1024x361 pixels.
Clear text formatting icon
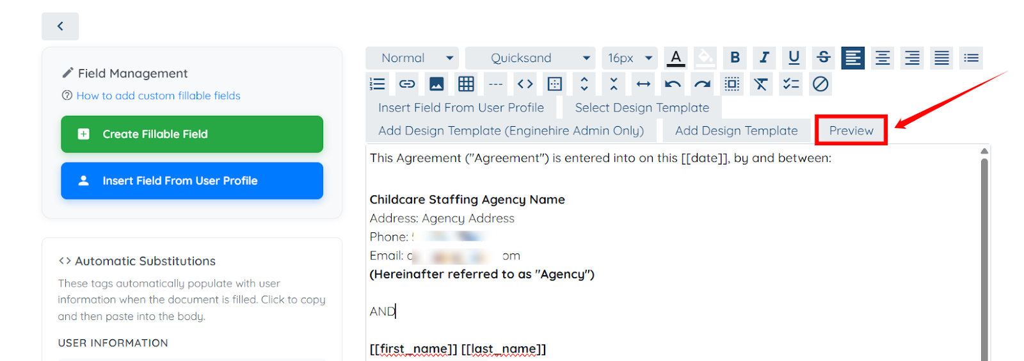(x=761, y=84)
